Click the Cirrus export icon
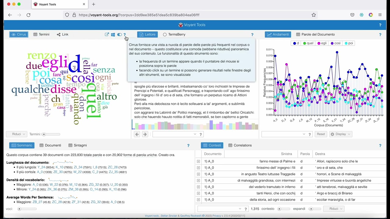This screenshot has width=390, height=219. (107, 35)
